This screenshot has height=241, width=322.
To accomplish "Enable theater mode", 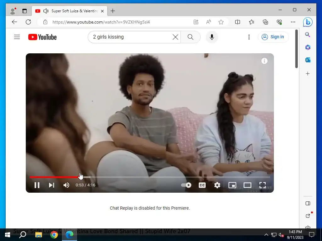I will click(x=247, y=185).
